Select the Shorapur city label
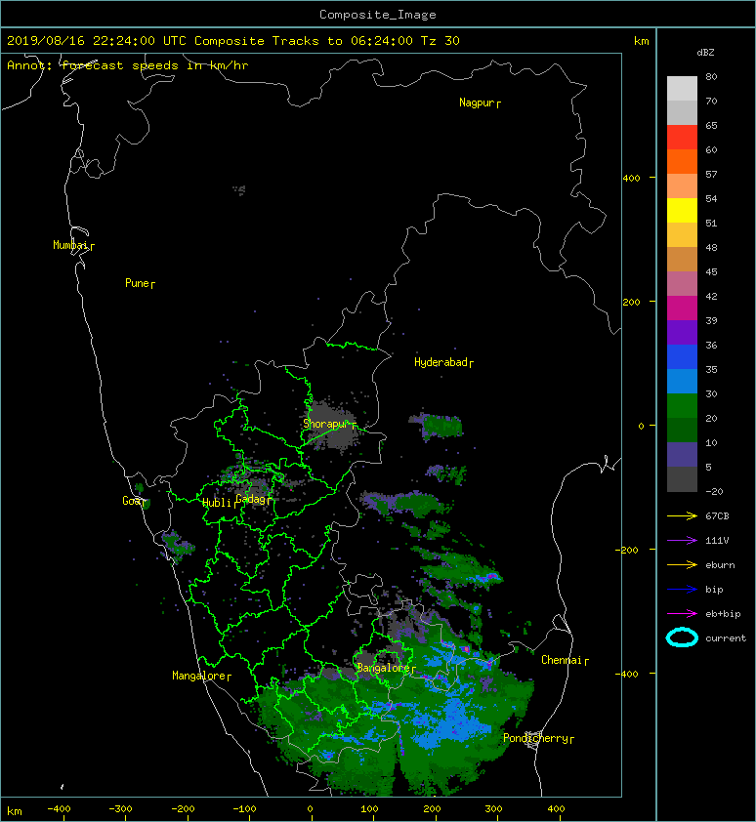This screenshot has height=822, width=756. [x=329, y=424]
